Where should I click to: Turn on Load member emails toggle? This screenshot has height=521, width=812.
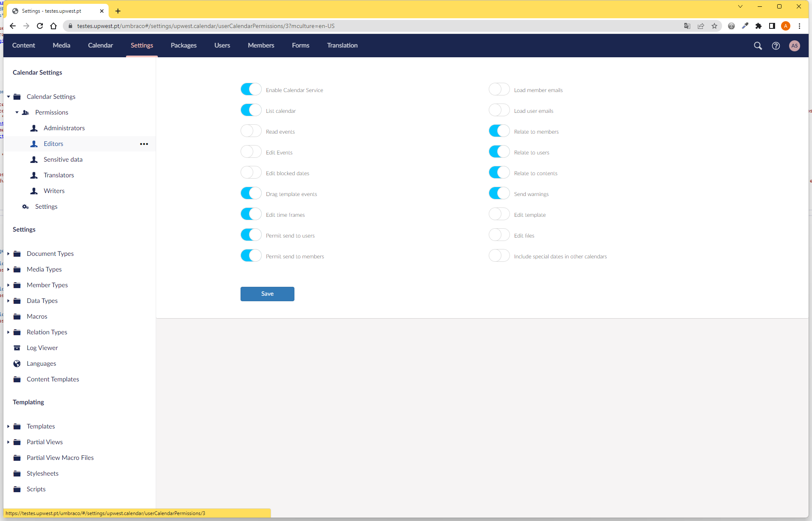pos(499,90)
